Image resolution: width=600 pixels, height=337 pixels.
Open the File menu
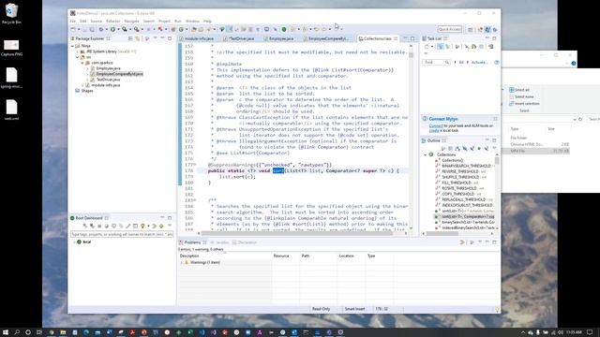pos(73,21)
